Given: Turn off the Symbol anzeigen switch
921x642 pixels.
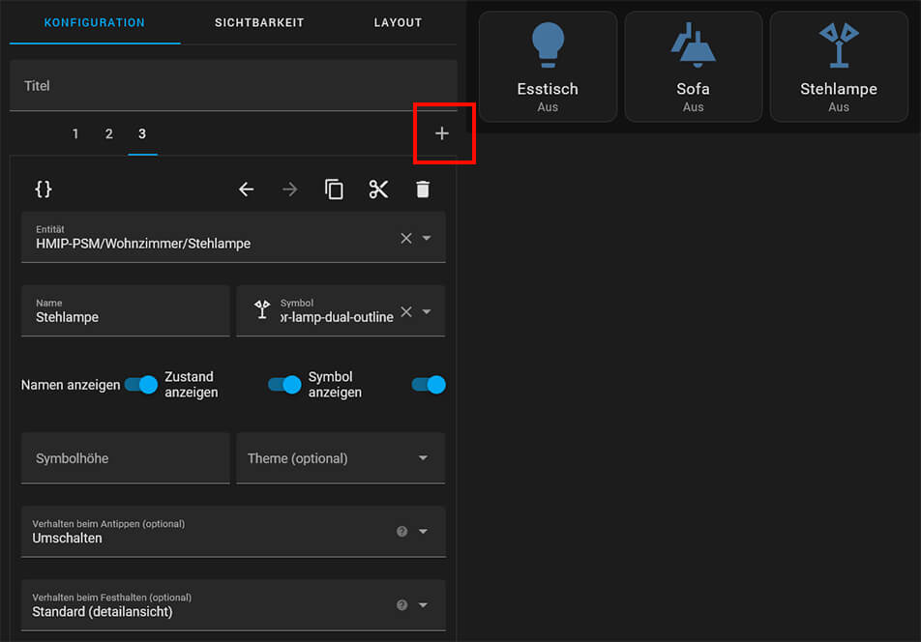Looking at the screenshot, I should click(429, 385).
